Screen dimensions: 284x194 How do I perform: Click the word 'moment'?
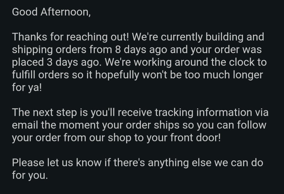(x=79, y=125)
